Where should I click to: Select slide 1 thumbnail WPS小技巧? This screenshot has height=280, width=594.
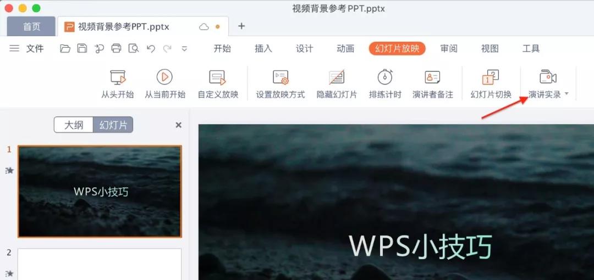click(100, 192)
